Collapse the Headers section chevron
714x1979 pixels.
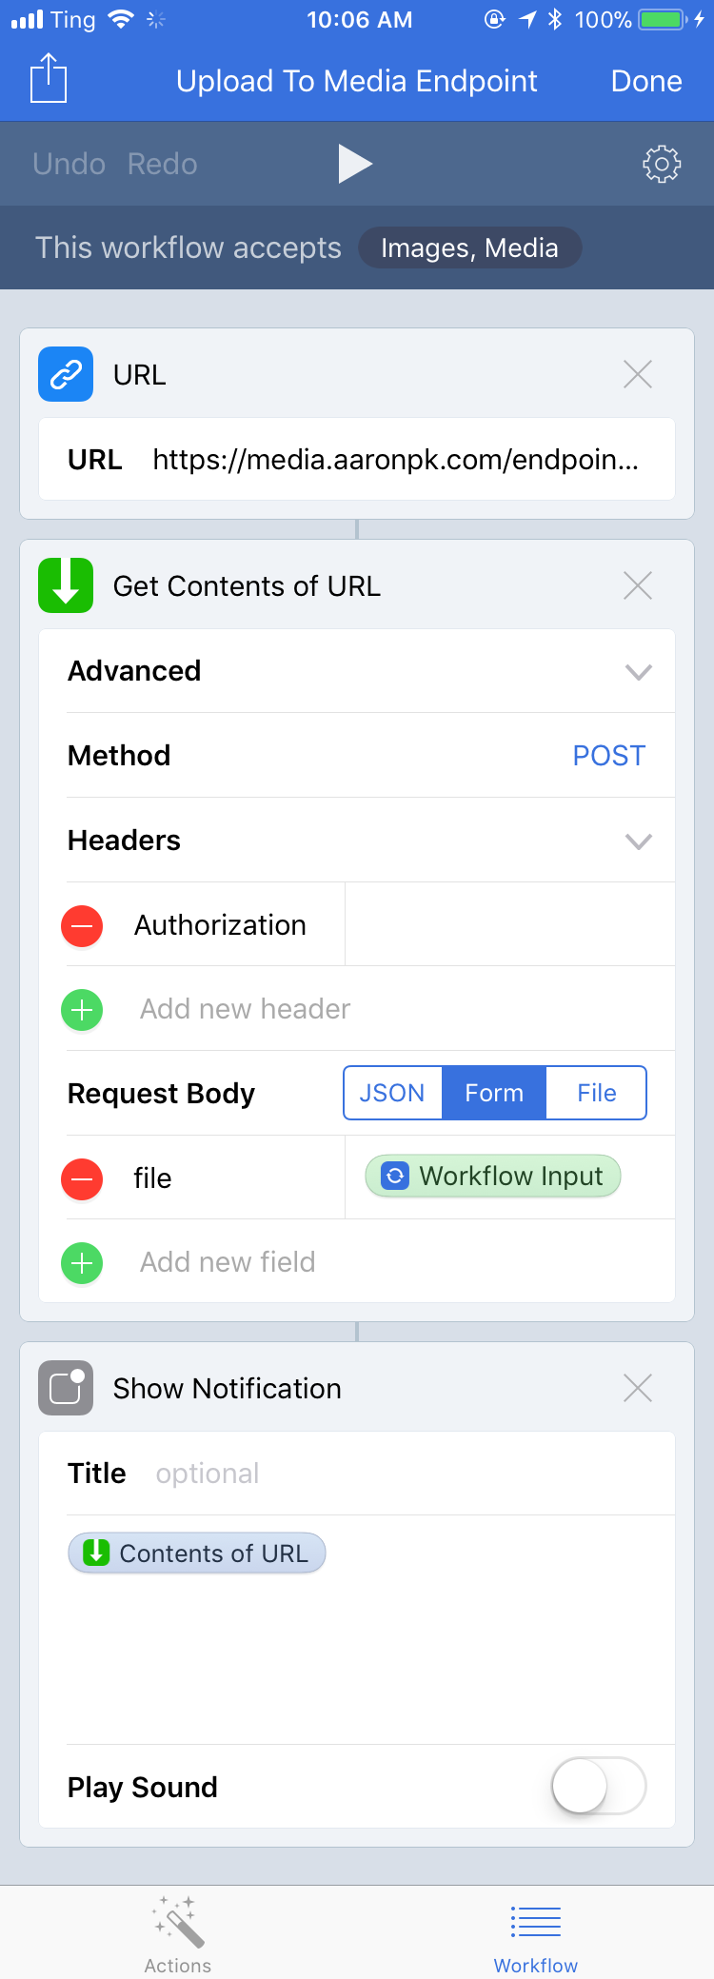(638, 841)
